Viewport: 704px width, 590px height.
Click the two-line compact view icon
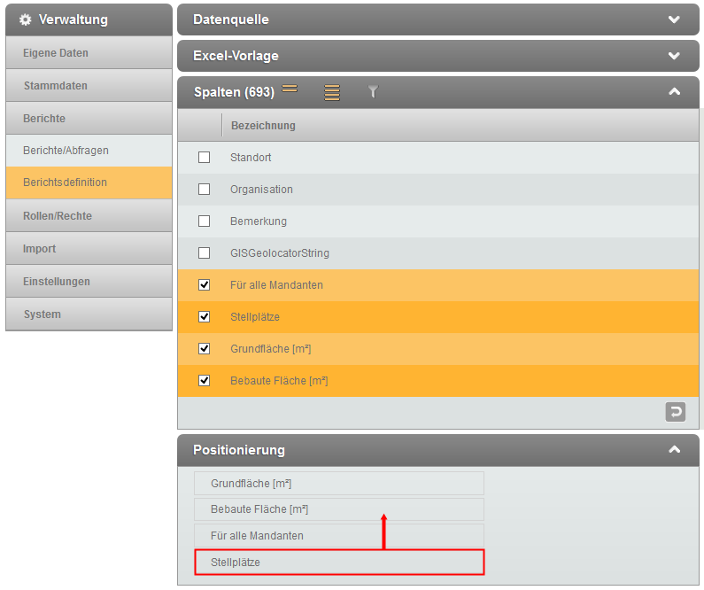(290, 89)
